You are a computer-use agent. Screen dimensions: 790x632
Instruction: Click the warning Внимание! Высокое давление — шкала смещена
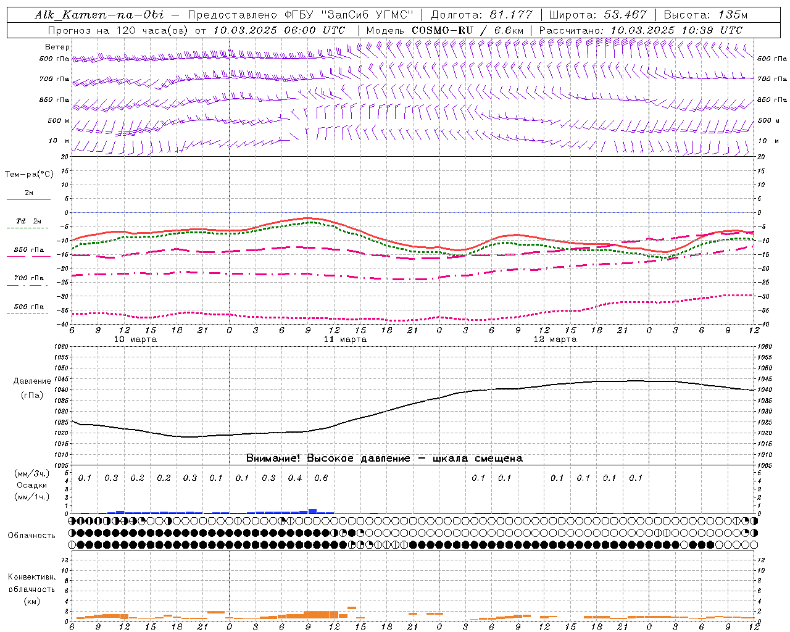click(x=385, y=459)
